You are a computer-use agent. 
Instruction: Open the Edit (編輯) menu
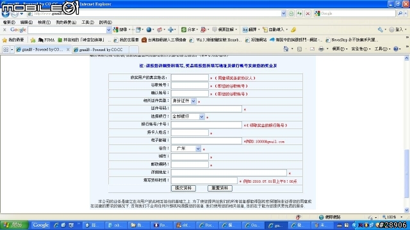point(26,22)
